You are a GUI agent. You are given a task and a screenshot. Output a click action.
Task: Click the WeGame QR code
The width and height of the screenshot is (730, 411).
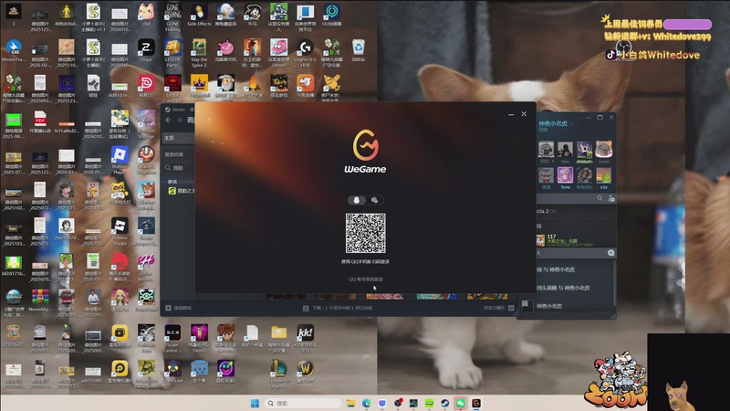click(366, 233)
